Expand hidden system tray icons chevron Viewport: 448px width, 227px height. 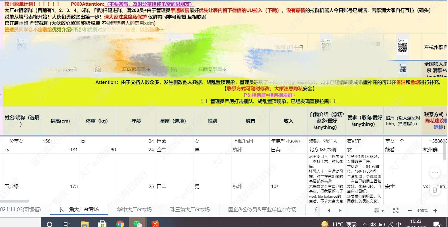tap(364, 224)
